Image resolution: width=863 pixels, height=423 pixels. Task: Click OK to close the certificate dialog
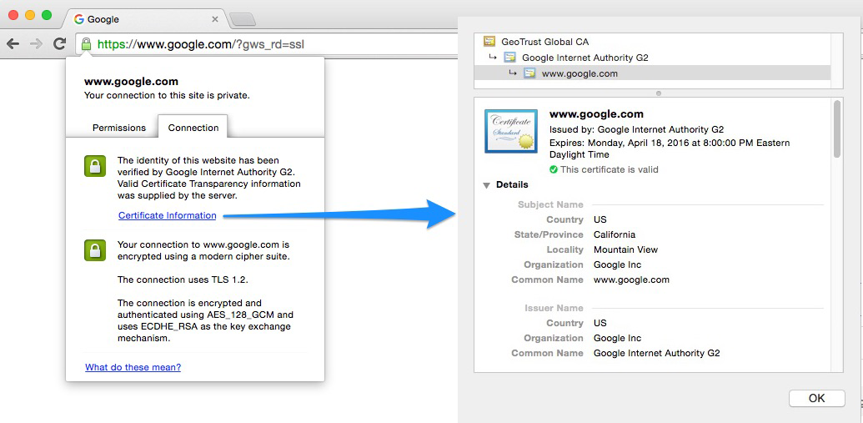coord(817,398)
